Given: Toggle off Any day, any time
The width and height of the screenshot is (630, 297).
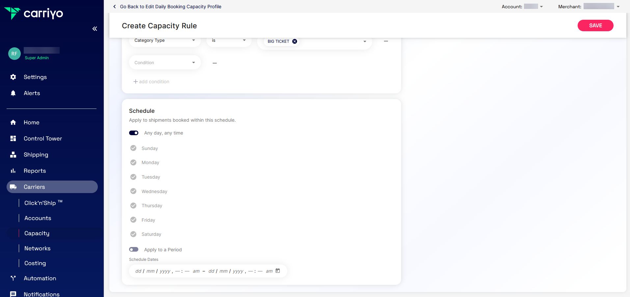Looking at the screenshot, I should 134,133.
